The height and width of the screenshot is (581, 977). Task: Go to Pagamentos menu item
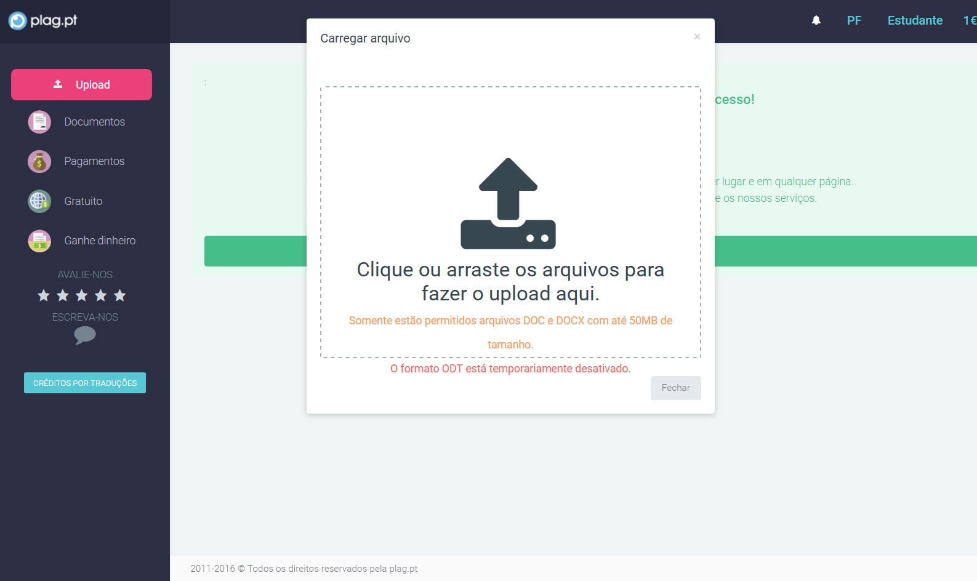pyautogui.click(x=94, y=161)
